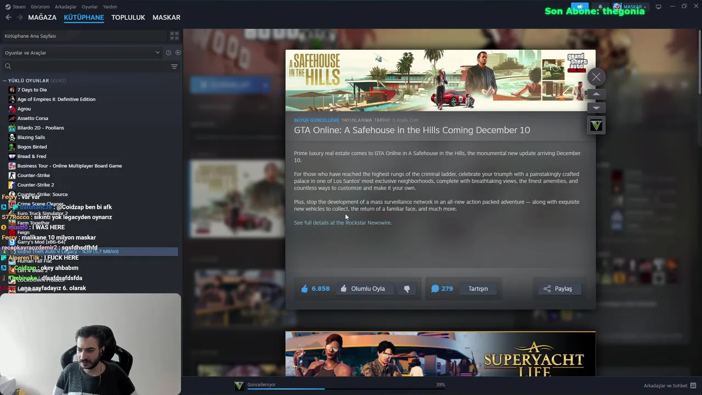The width and height of the screenshot is (702, 395).
Task: Close the GTA Online news popup
Action: coord(596,77)
